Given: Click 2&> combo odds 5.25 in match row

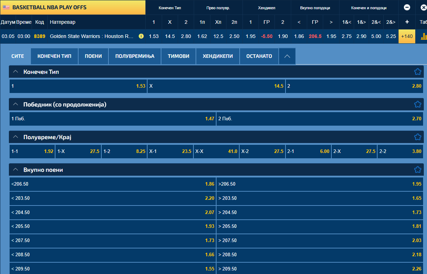Looking at the screenshot, I should point(391,36).
